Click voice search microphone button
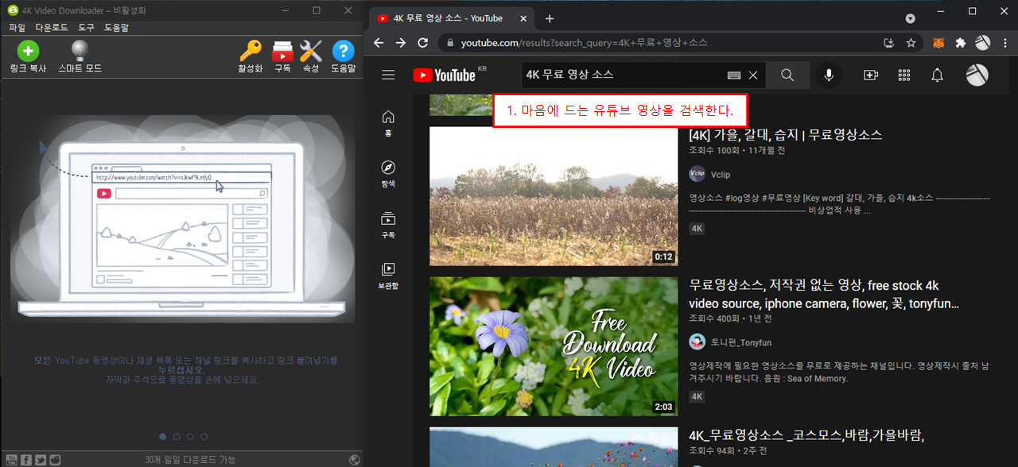This screenshot has height=467, width=1018. 829,75
